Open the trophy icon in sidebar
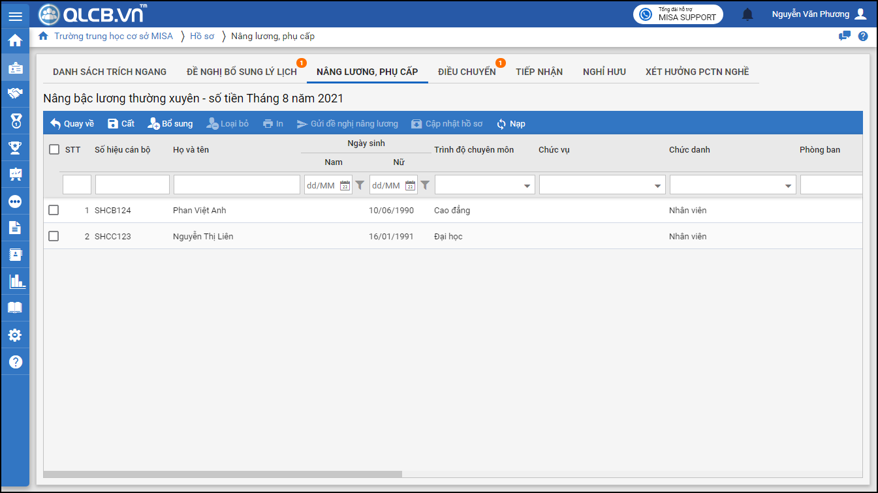The height and width of the screenshot is (493, 878). point(14,147)
